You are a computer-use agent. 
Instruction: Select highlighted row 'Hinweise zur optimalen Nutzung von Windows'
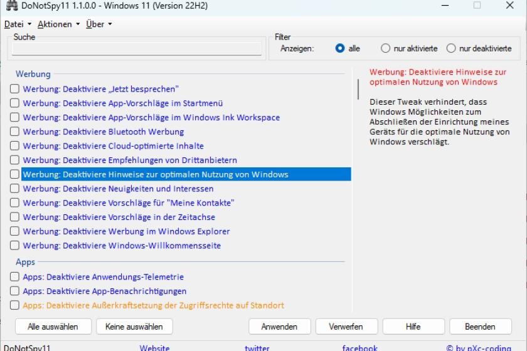[186, 174]
